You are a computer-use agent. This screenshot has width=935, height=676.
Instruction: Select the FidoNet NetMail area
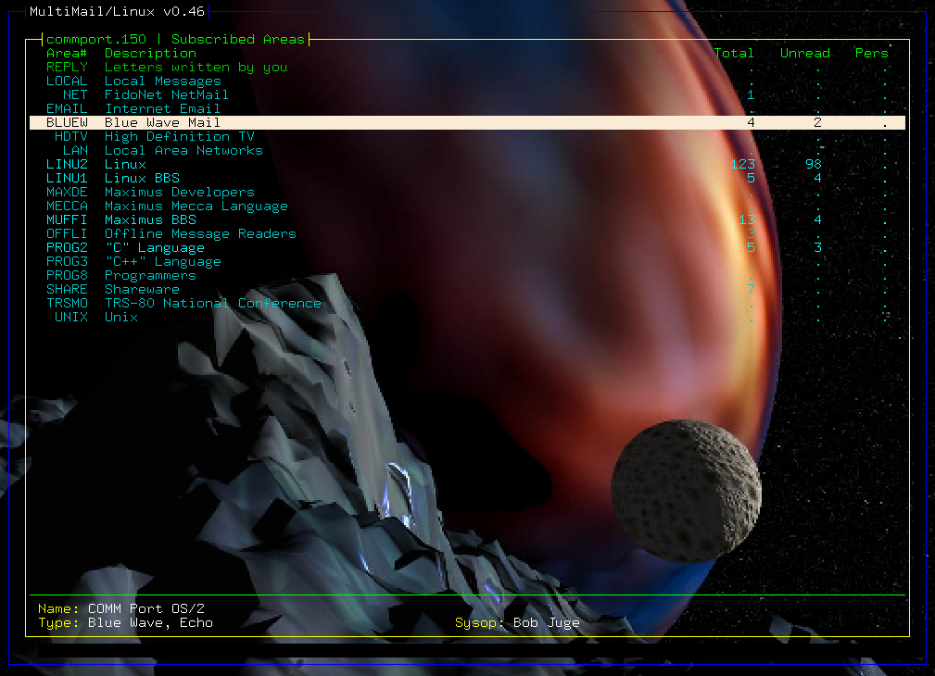click(166, 94)
